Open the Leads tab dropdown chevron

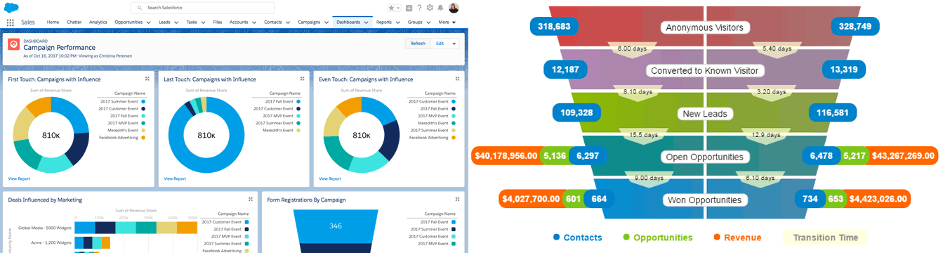(176, 22)
